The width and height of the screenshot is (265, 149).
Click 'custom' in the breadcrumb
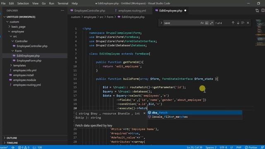75,17
